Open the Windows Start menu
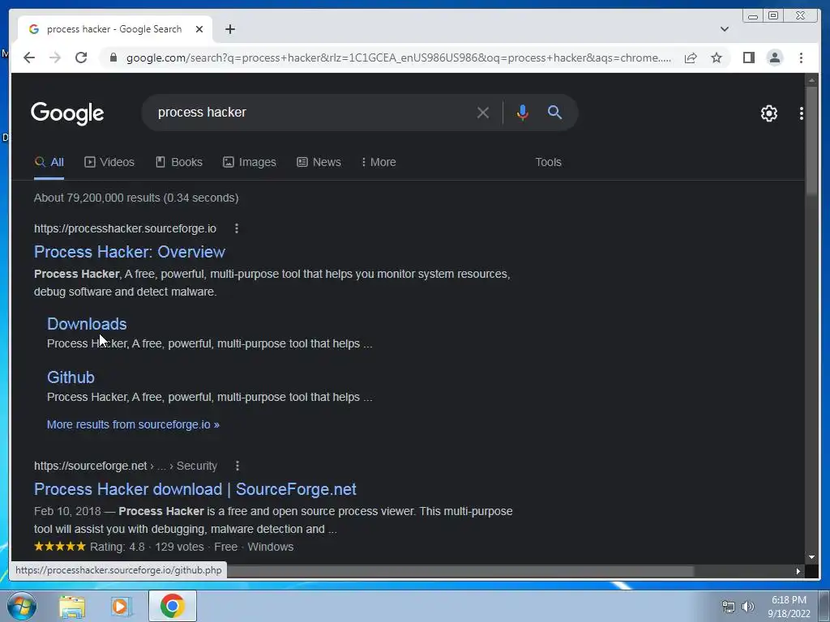Screen dimensions: 830x622 [22, 606]
